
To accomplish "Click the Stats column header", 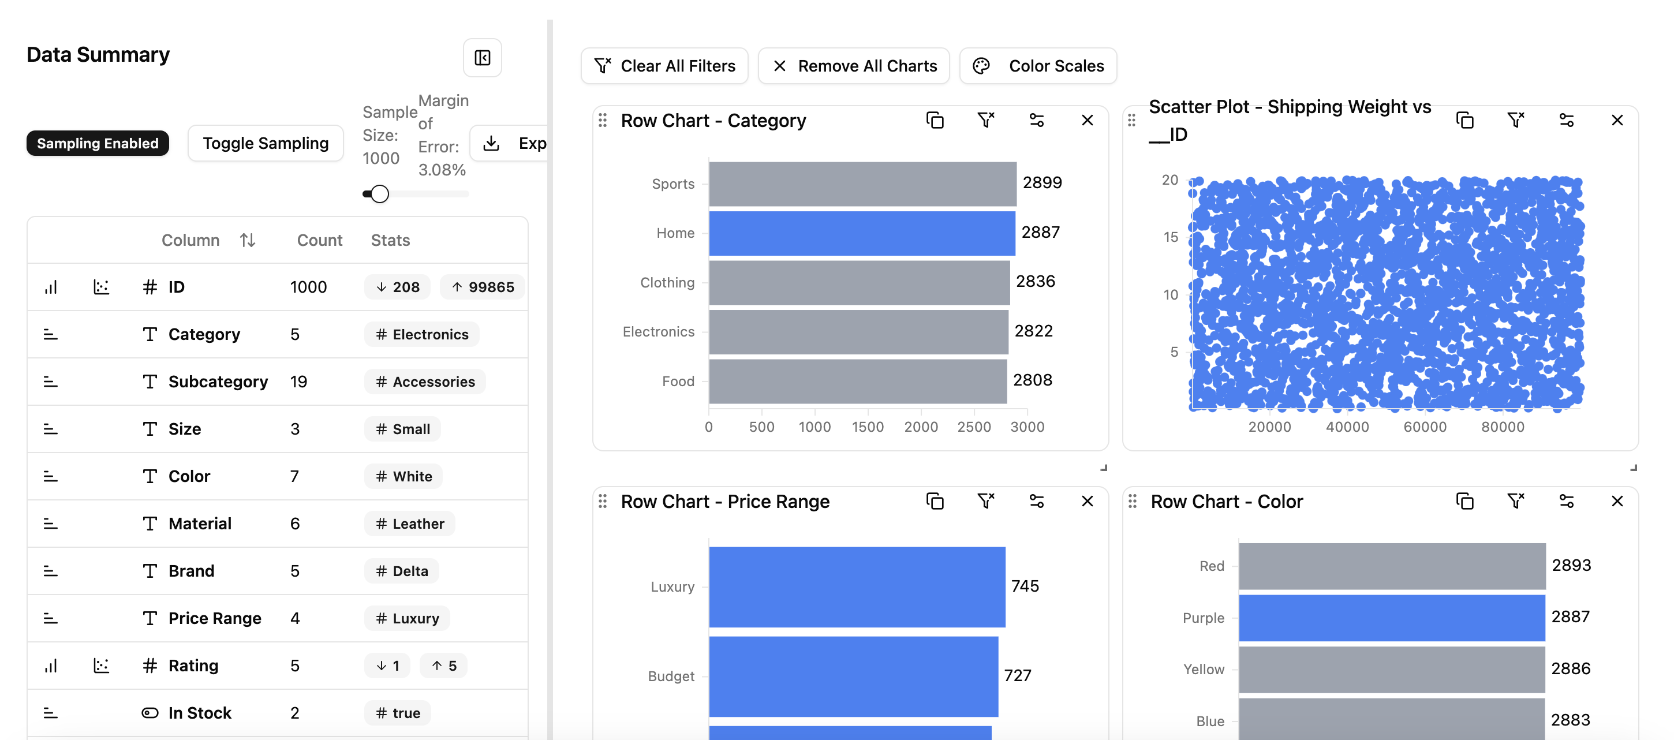I will pyautogui.click(x=390, y=240).
